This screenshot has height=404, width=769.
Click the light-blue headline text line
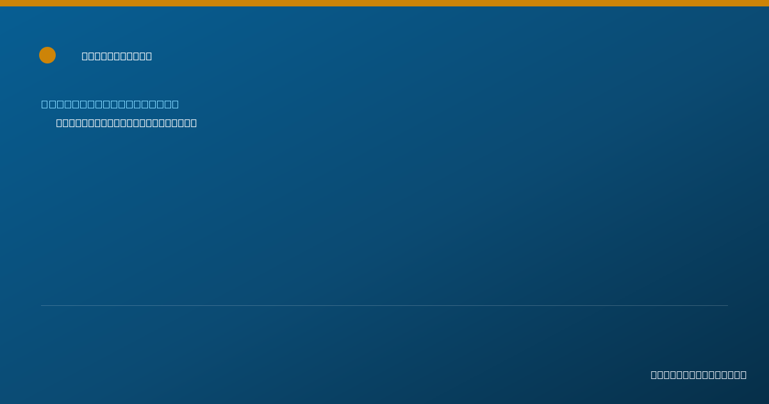tap(110, 104)
